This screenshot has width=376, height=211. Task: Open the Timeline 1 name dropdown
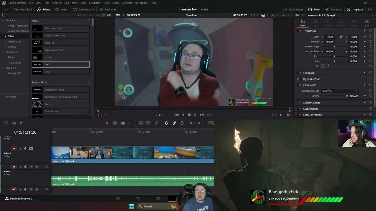(194, 15)
